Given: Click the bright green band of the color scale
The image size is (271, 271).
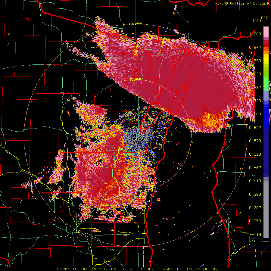Looking at the screenshot, I should 266,82.
